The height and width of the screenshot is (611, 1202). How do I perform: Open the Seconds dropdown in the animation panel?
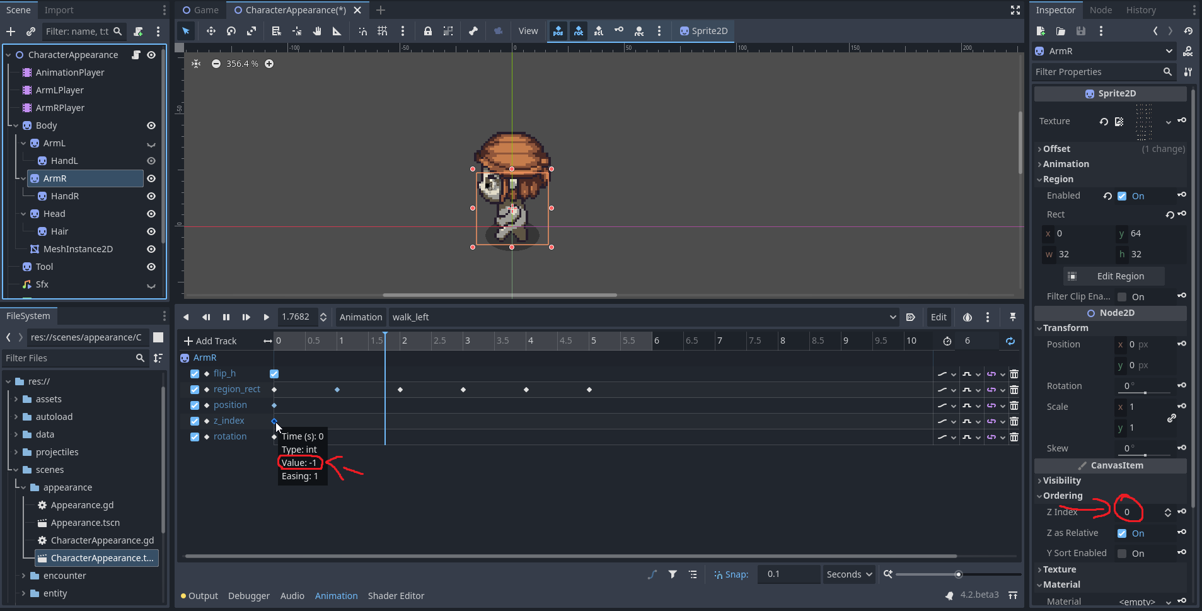tap(848, 574)
